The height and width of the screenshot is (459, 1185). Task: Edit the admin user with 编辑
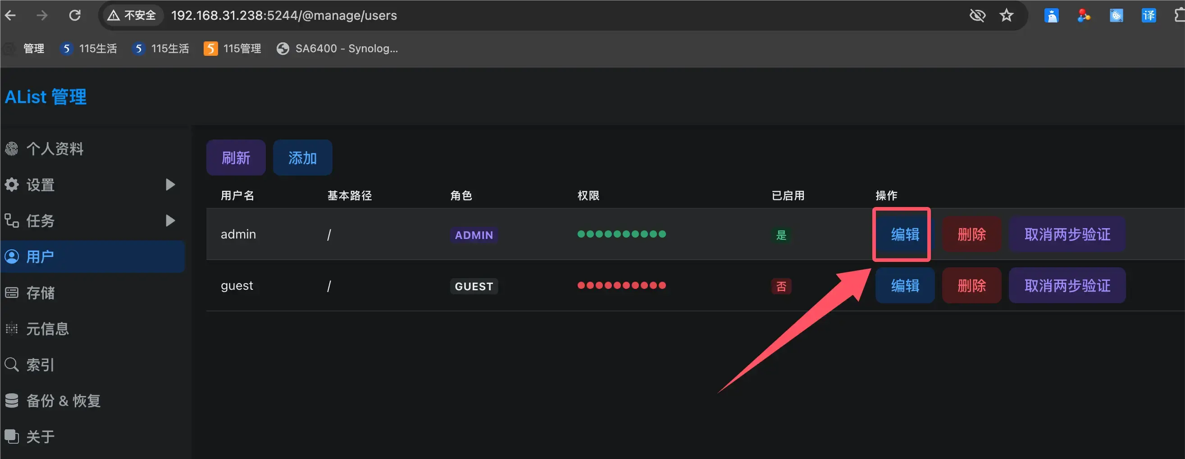pos(904,234)
